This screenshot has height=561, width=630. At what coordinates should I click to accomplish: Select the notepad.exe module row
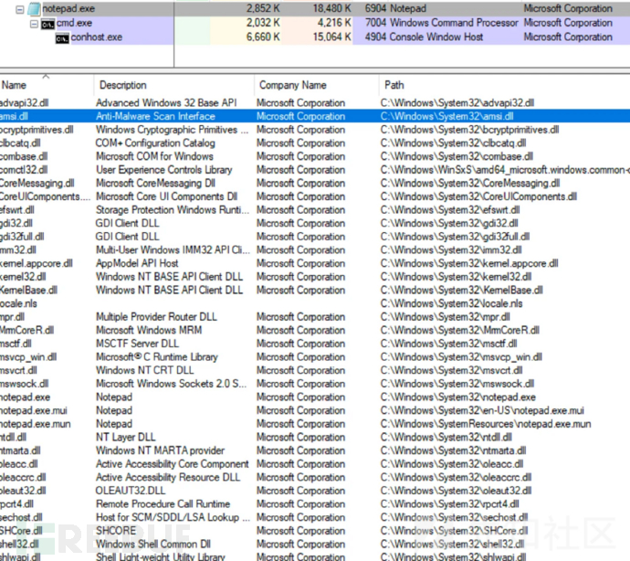click(315, 397)
